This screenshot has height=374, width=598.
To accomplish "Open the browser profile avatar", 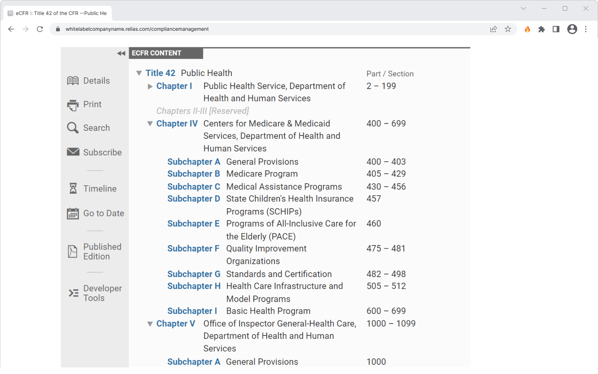I will click(x=572, y=29).
